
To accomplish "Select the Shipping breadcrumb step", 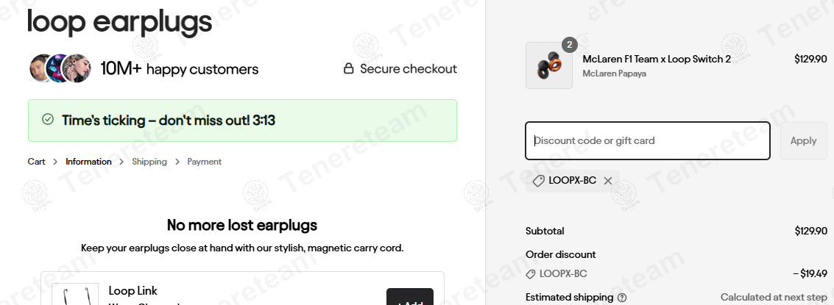I will coord(149,162).
